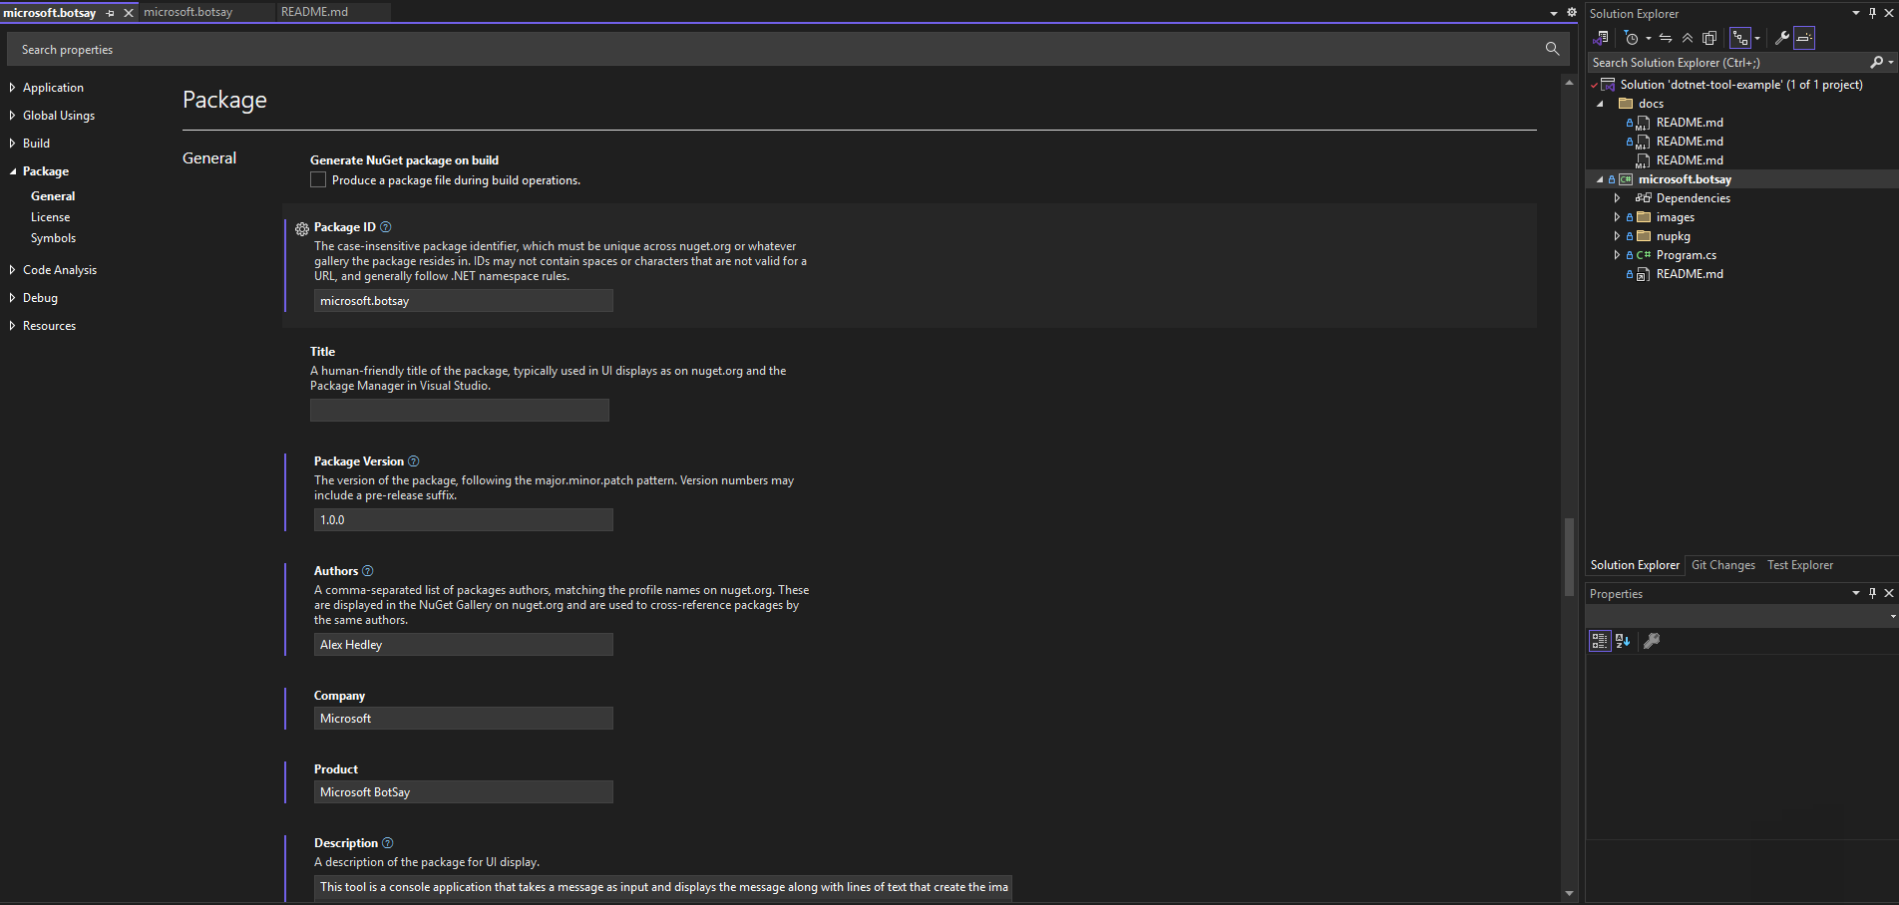Click Package ID gear settings icon

click(302, 229)
